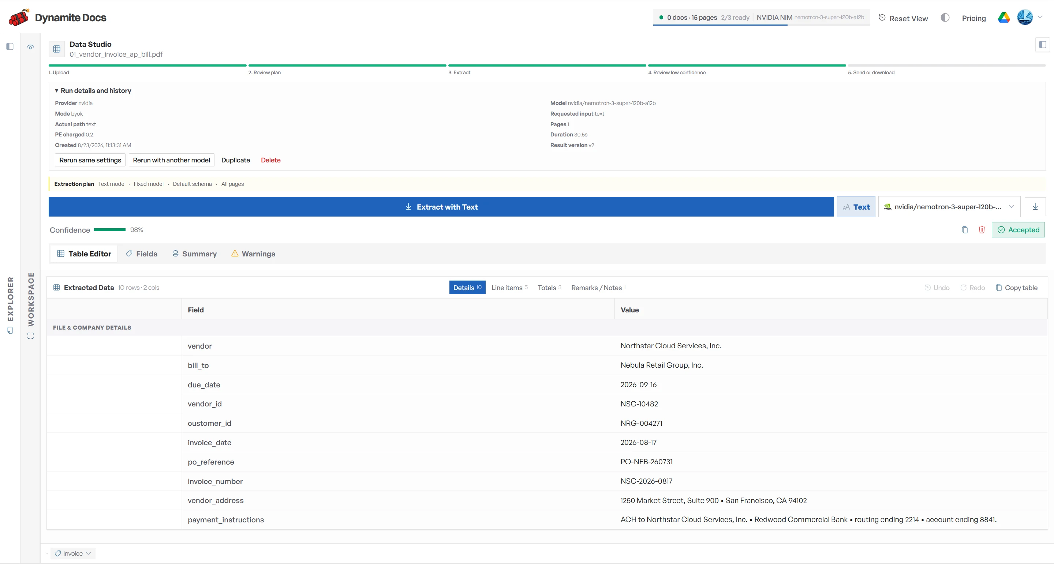Toggle the Text input mode button
Viewport: 1054px width, 567px height.
(x=856, y=207)
